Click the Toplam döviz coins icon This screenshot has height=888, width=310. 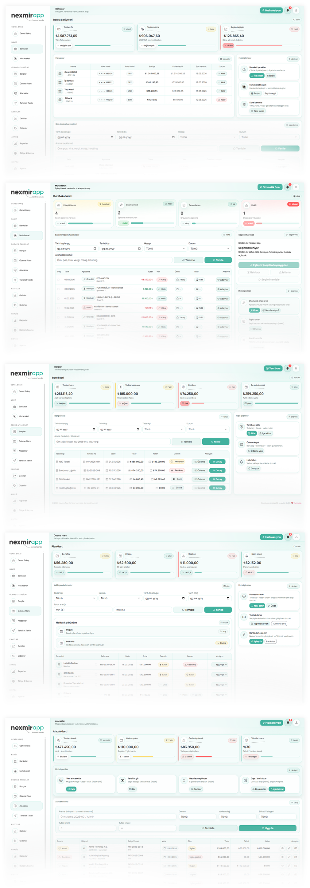pyautogui.click(x=142, y=29)
